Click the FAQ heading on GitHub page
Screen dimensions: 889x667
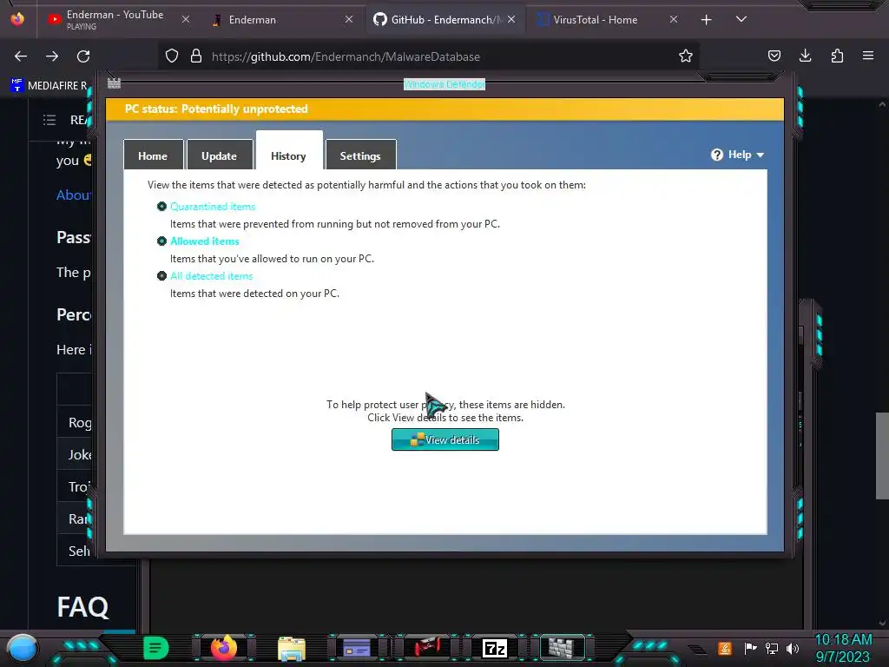pyautogui.click(x=82, y=607)
